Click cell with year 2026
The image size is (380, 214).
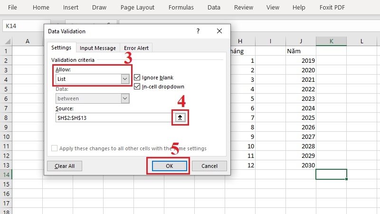[301, 127]
